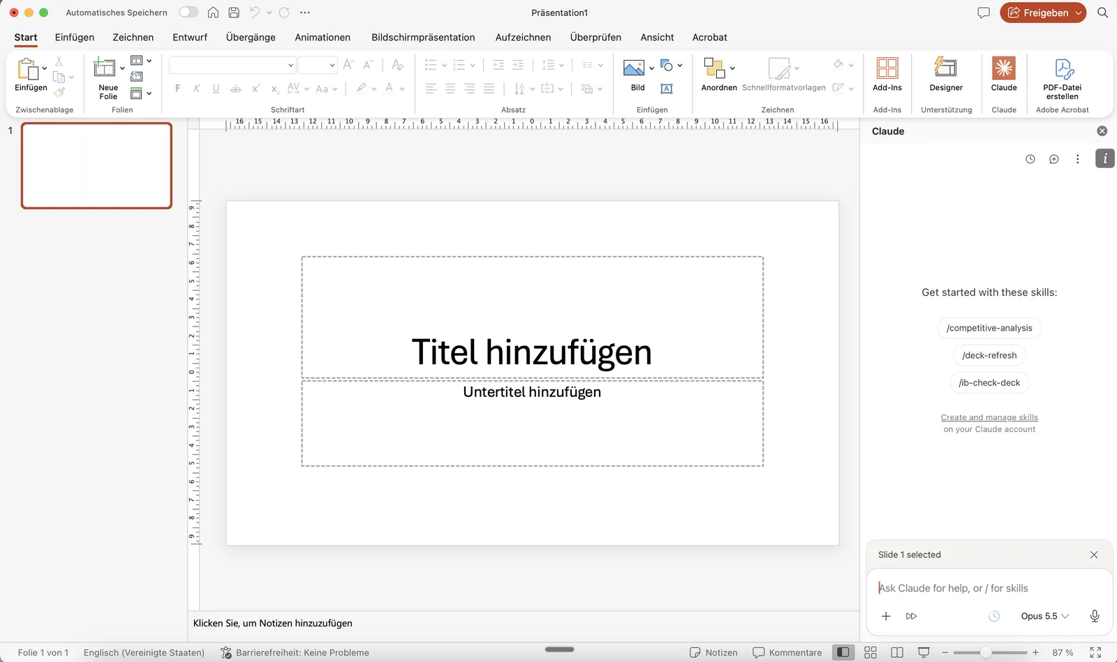Open the font size dropdown

[x=332, y=65]
